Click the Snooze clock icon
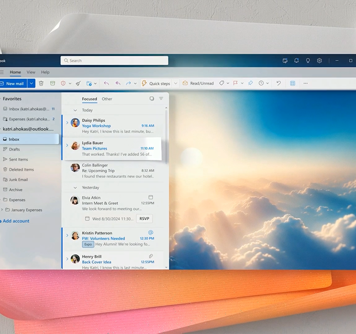356x334 pixels. pyautogui.click(x=261, y=83)
